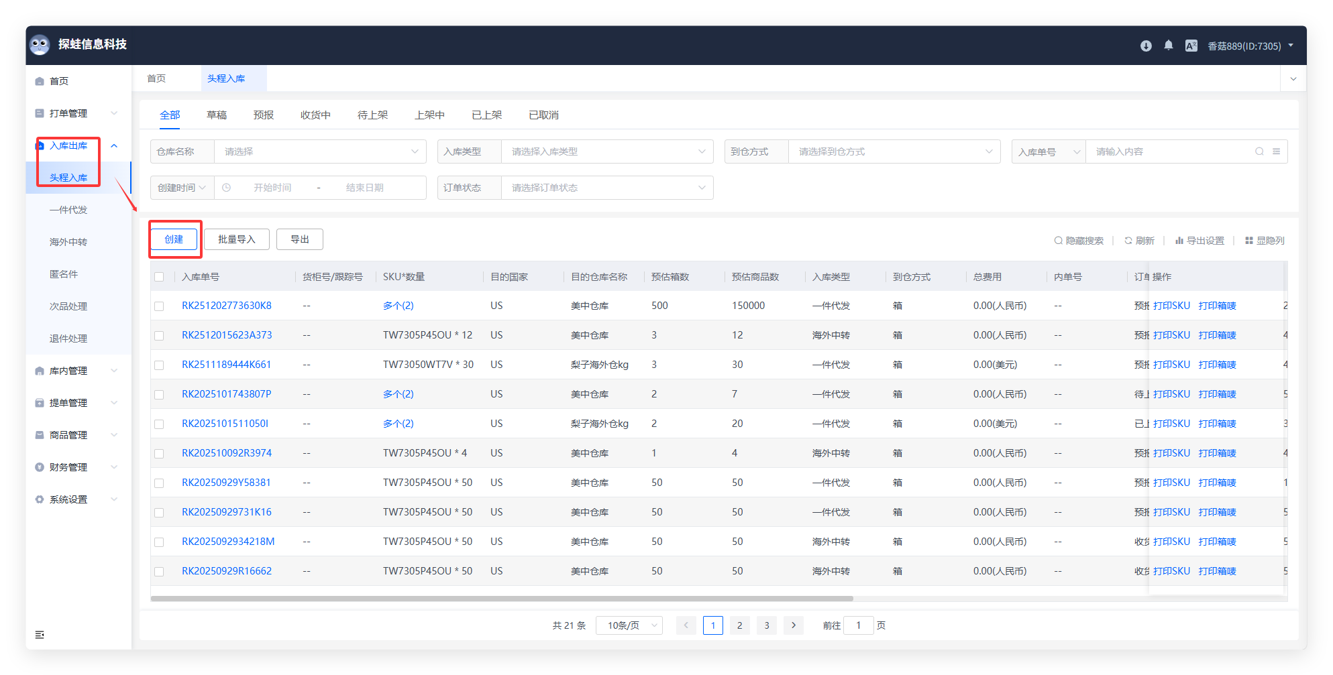Check the select-all checkbox in table header
The width and height of the screenshot is (1333, 675).
click(159, 277)
